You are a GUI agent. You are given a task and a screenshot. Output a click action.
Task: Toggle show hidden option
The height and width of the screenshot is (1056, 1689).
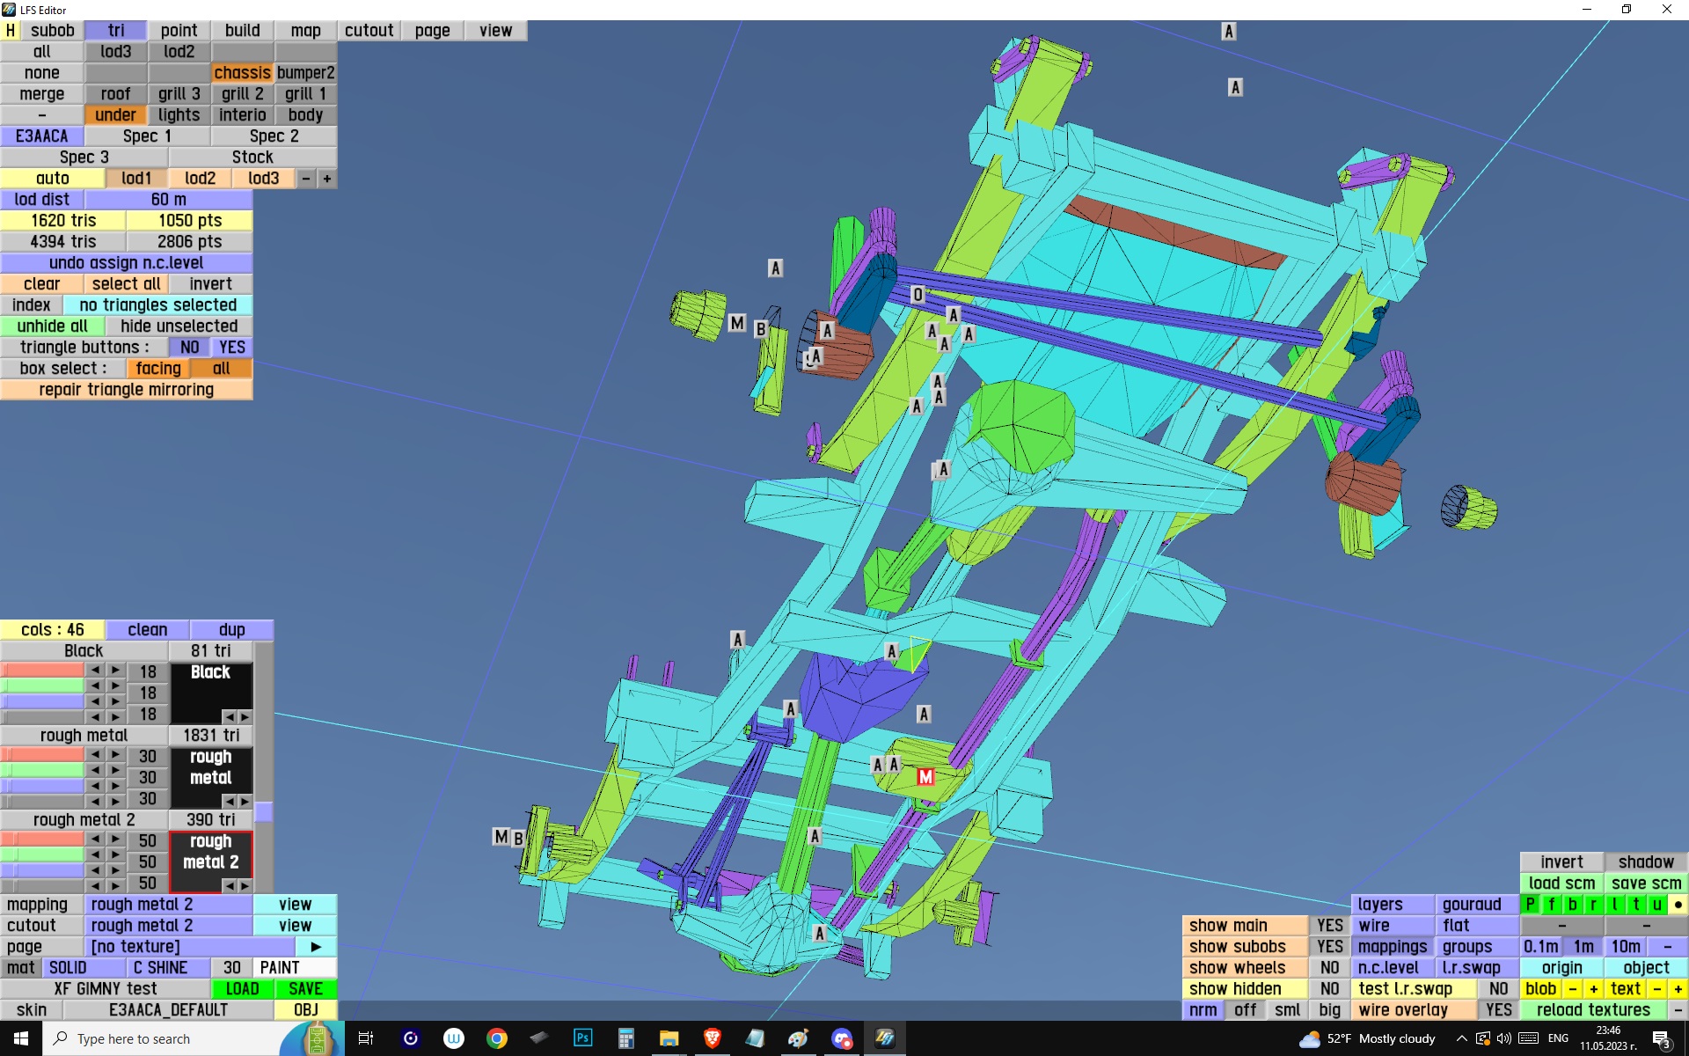1329,989
